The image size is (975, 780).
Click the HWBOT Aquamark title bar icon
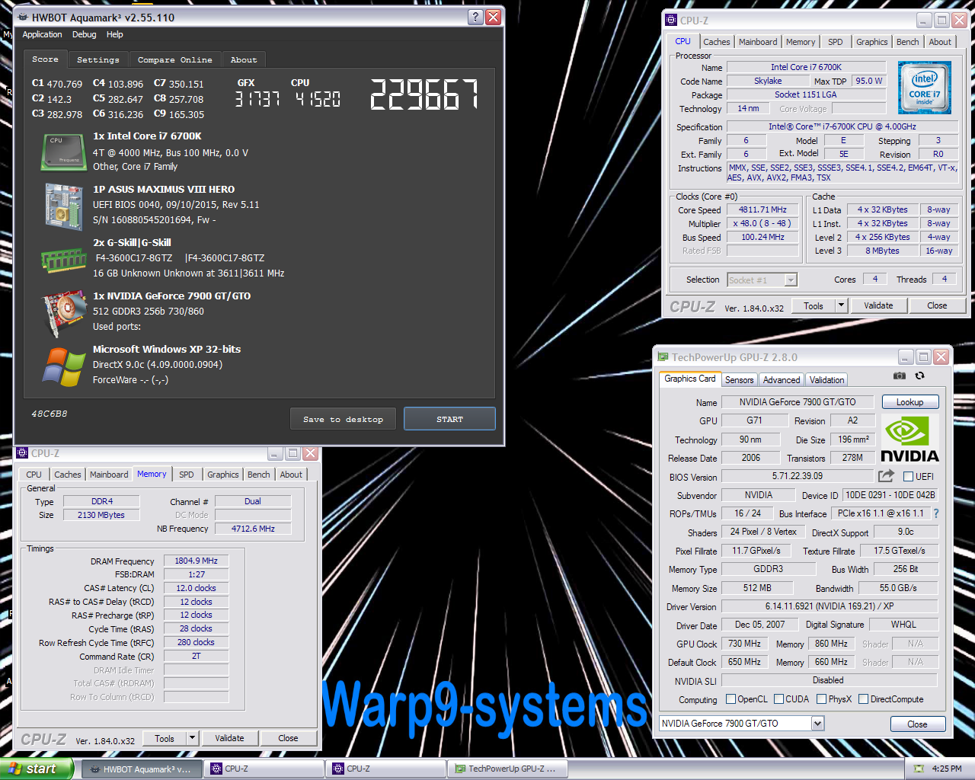pos(22,17)
